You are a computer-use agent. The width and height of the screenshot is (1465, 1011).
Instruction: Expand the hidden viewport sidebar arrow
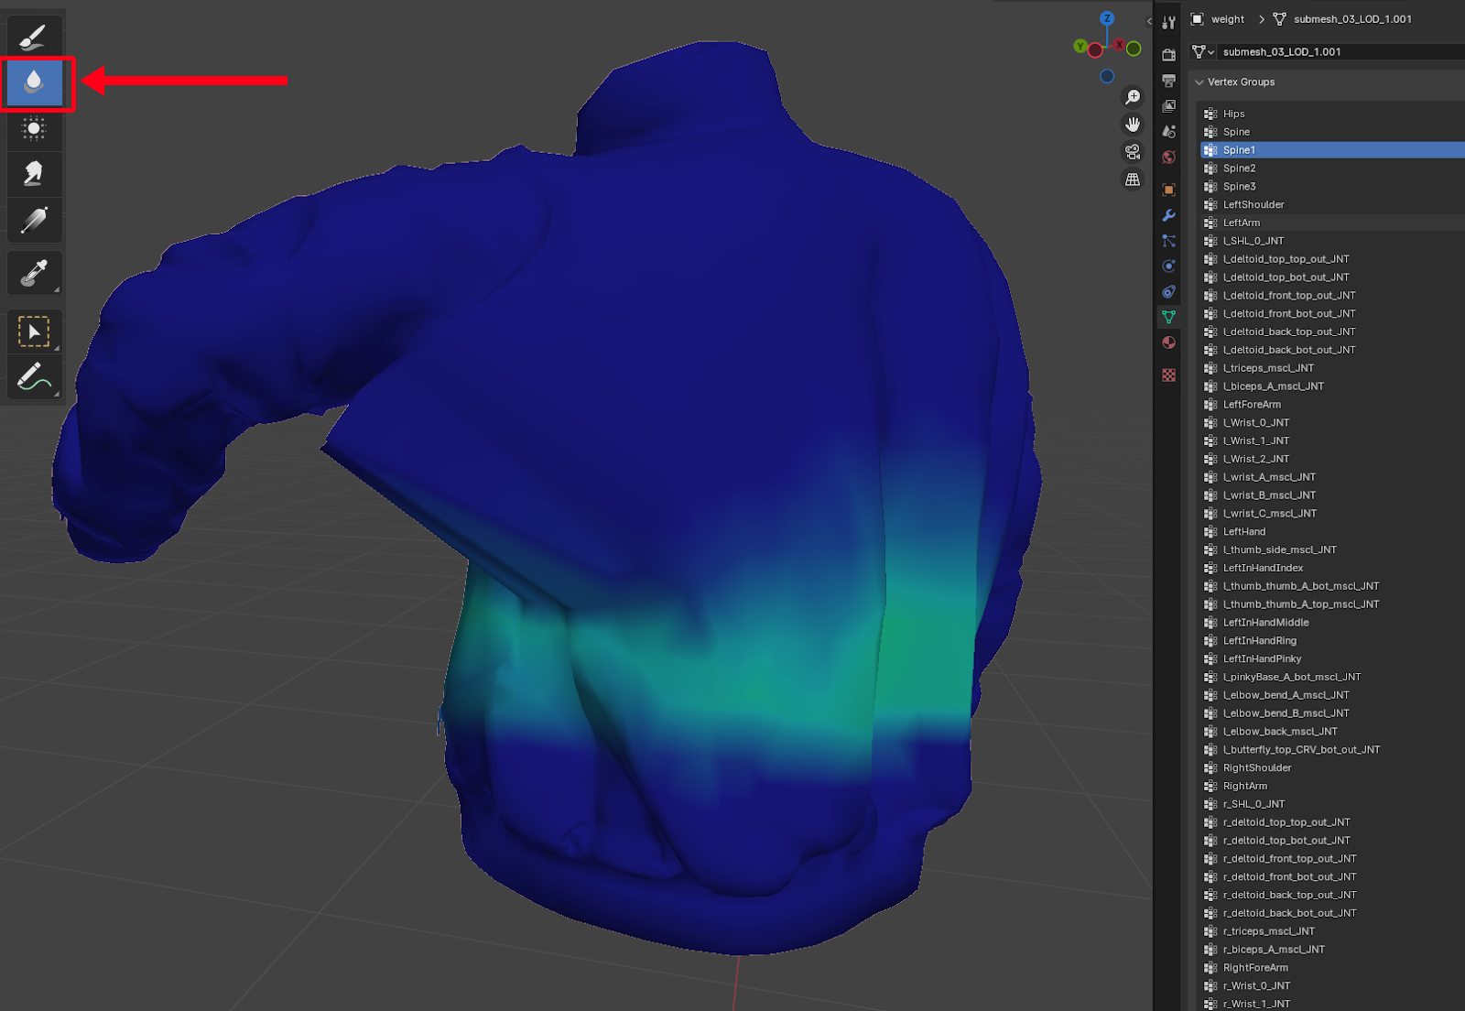click(x=1149, y=21)
